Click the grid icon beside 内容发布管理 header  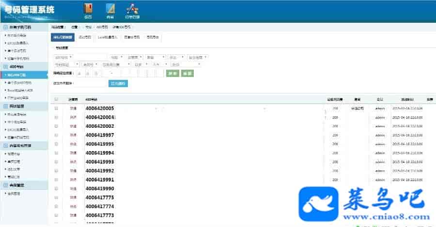point(5,146)
